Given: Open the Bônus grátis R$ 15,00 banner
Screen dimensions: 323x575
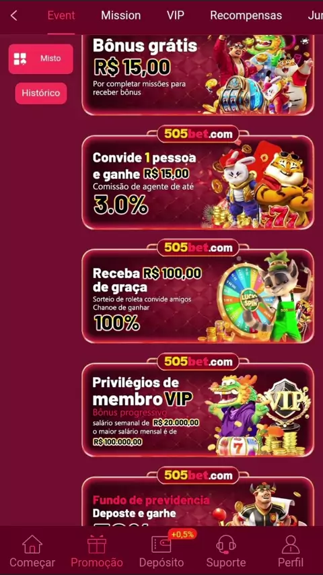Looking at the screenshot, I should pyautogui.click(x=198, y=75).
